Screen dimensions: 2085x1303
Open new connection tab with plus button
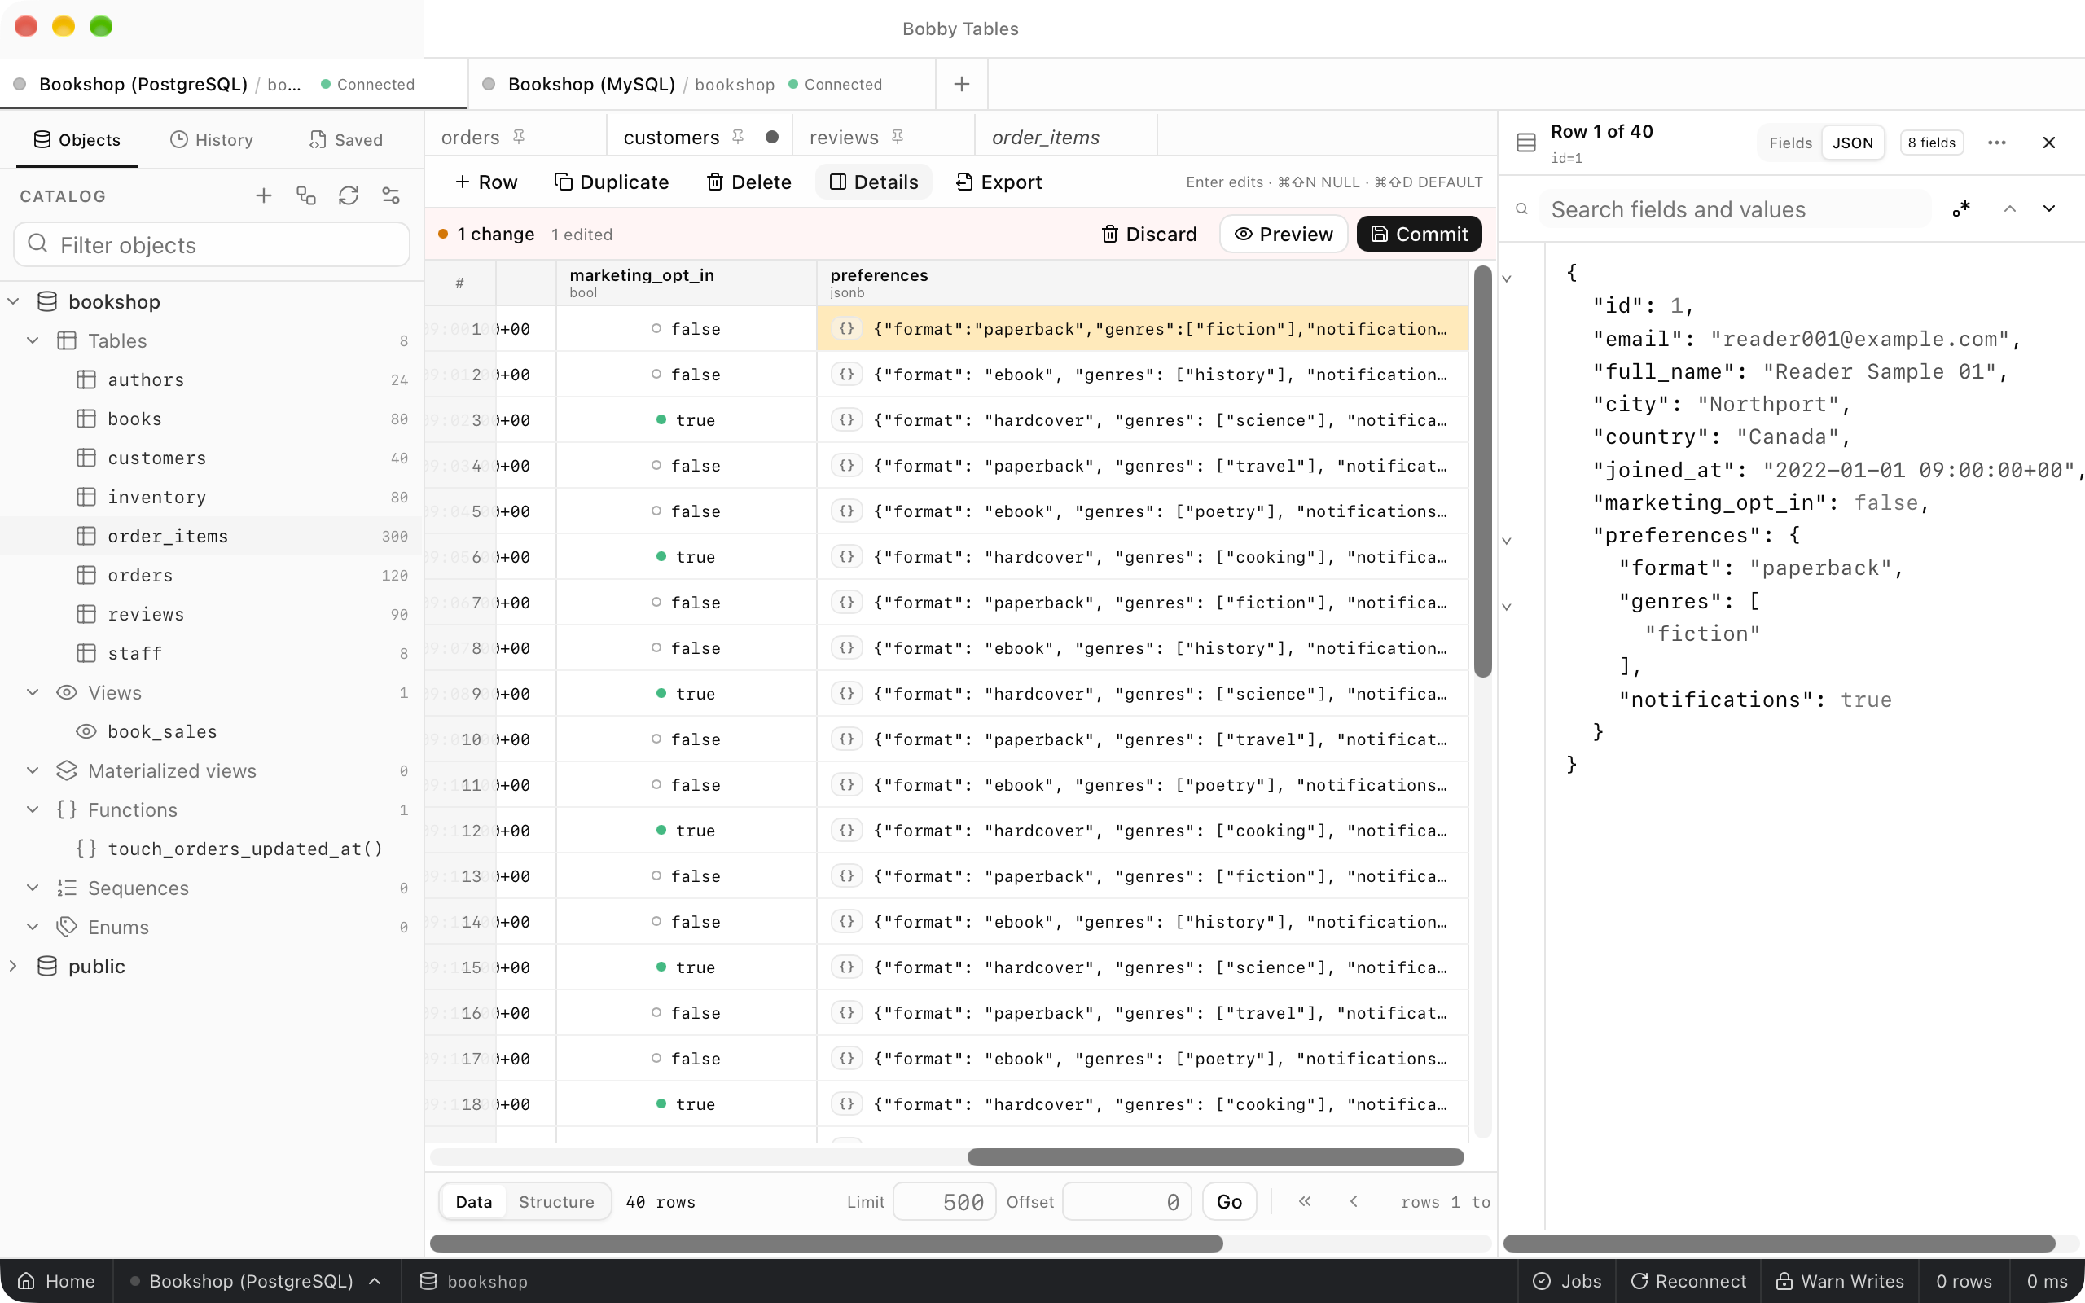pyautogui.click(x=962, y=84)
